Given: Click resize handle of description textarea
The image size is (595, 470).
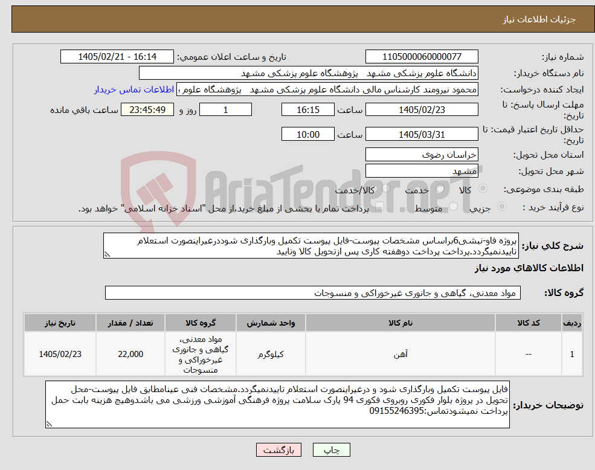Looking at the screenshot, I should tap(107, 255).
